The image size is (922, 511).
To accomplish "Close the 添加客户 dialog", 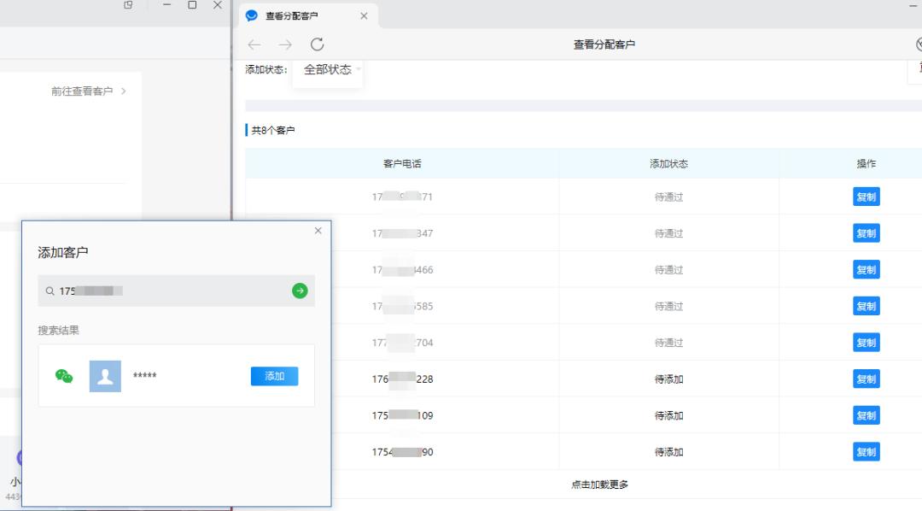I will coord(318,230).
